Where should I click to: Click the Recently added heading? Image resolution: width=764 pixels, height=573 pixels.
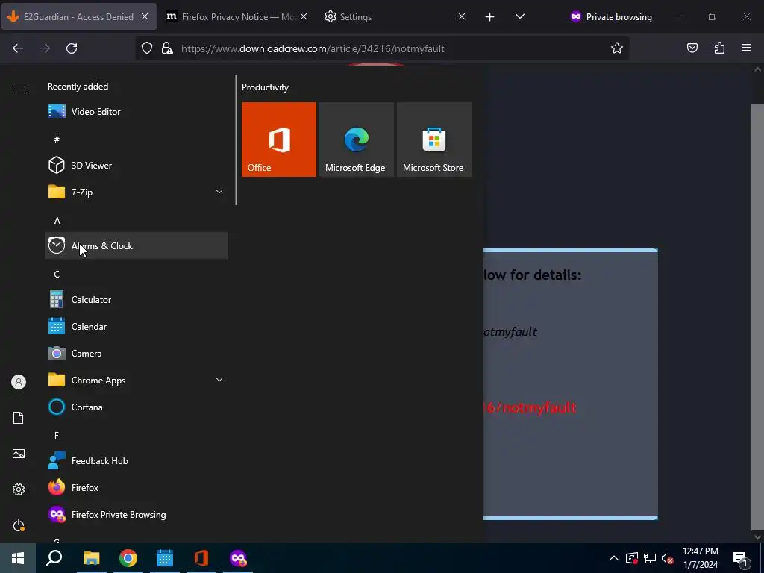pos(78,87)
